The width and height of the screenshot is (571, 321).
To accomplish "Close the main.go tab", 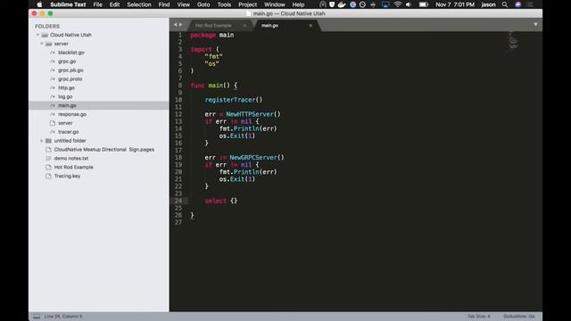I will click(310, 26).
